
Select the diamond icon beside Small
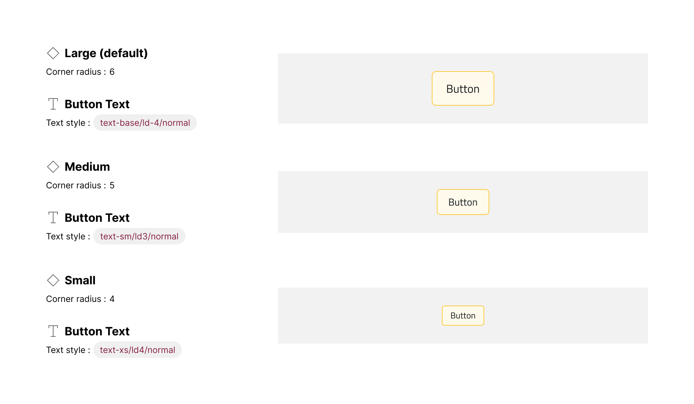tap(53, 280)
